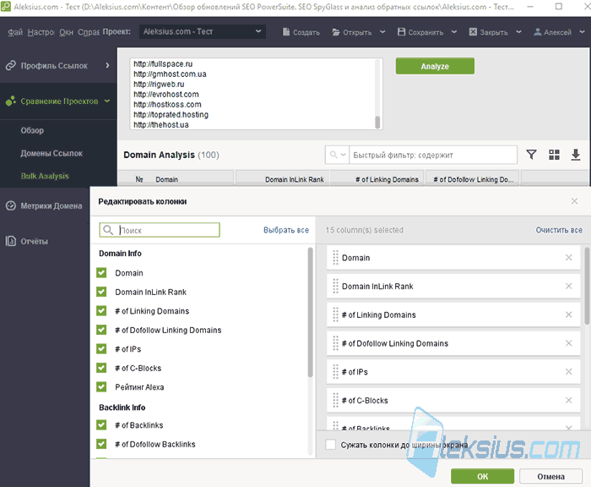Uncheck Domain InLink Rank checkbox
Image resolution: width=591 pixels, height=487 pixels.
click(101, 292)
